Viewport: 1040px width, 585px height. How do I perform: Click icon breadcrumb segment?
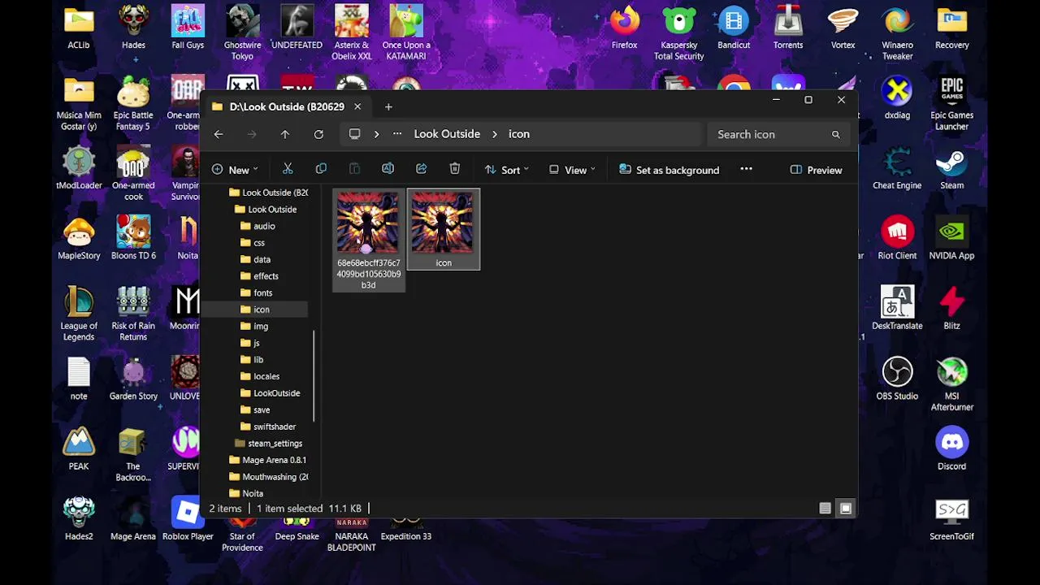coord(519,134)
